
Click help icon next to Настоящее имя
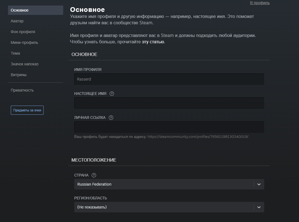click(112, 93)
